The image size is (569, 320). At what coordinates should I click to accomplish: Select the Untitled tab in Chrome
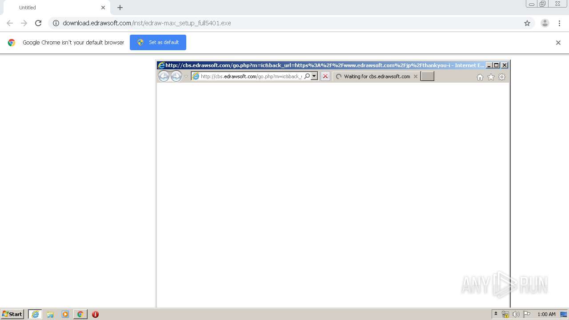pos(56,8)
